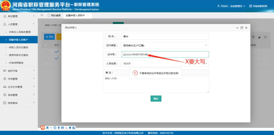The width and height of the screenshot is (274, 135).
Task: Toggle the 英 English input mode indicator
Action: click(x=47, y=128)
